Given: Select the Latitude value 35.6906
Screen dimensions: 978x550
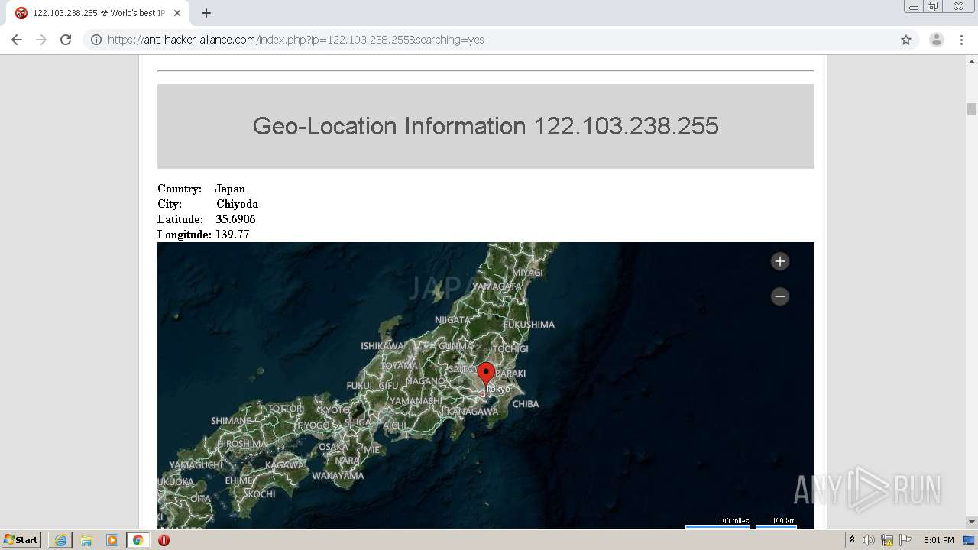Looking at the screenshot, I should point(235,219).
